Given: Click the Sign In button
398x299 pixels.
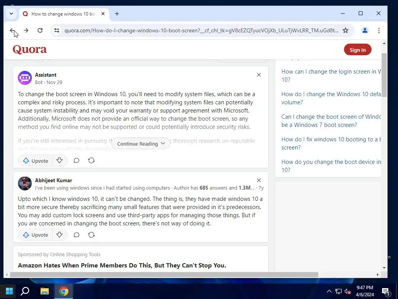Looking at the screenshot, I should click(358, 50).
